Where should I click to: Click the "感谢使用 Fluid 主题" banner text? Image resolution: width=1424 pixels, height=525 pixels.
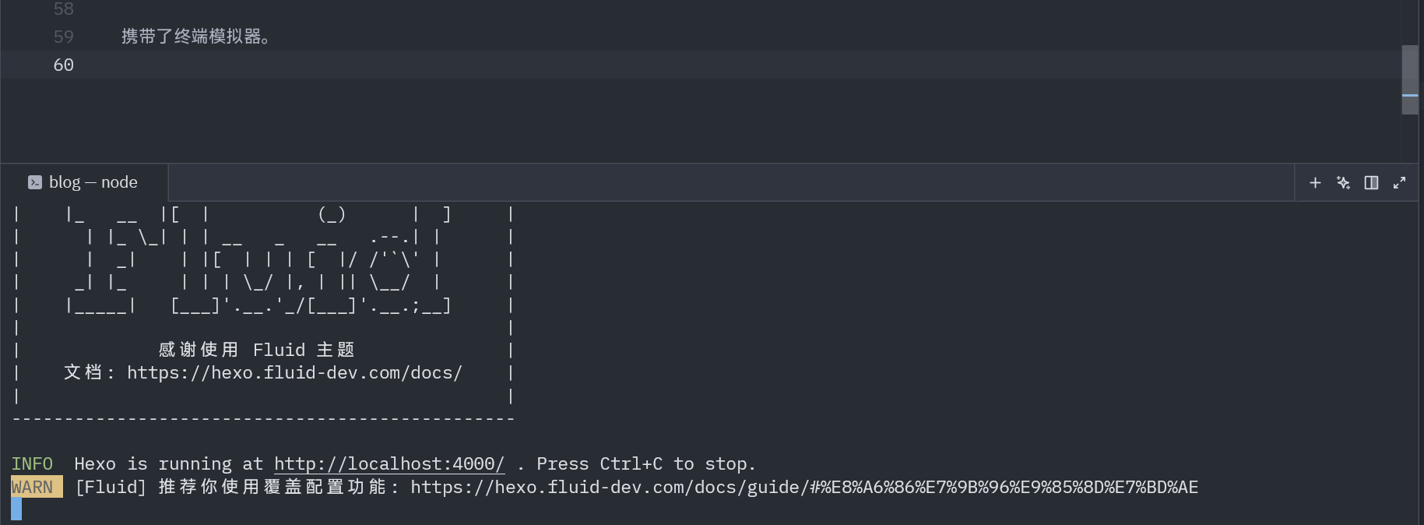pos(256,350)
